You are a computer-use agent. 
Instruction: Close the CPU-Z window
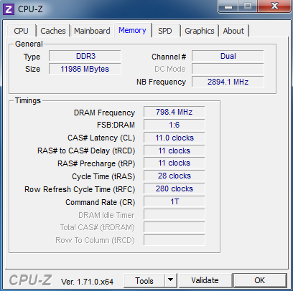(274, 6)
